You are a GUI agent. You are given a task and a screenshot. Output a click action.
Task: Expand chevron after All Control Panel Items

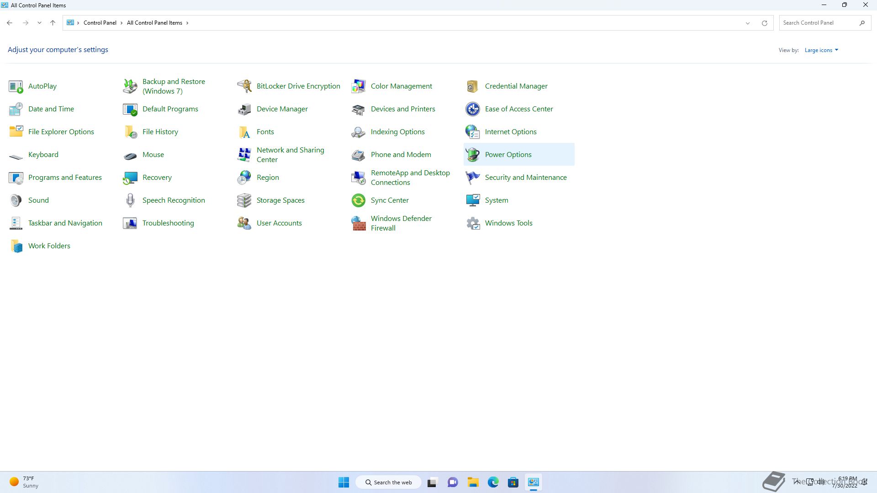coord(187,23)
